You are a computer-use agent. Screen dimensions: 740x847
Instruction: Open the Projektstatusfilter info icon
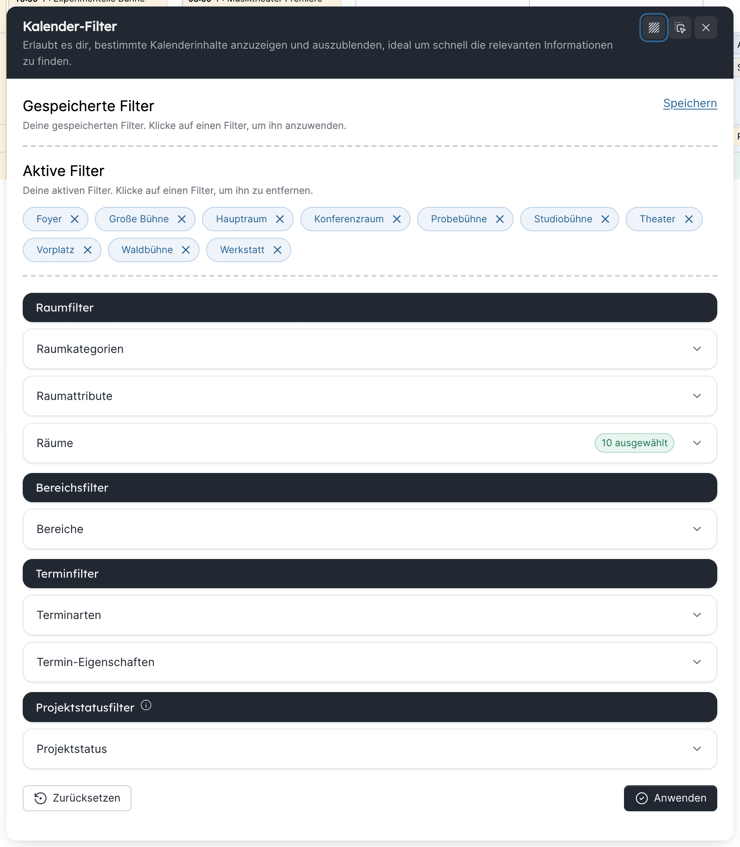[x=146, y=705]
